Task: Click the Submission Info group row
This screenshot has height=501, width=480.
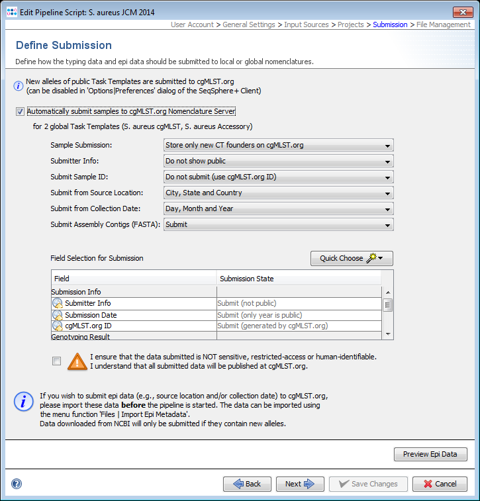Action: pos(216,292)
